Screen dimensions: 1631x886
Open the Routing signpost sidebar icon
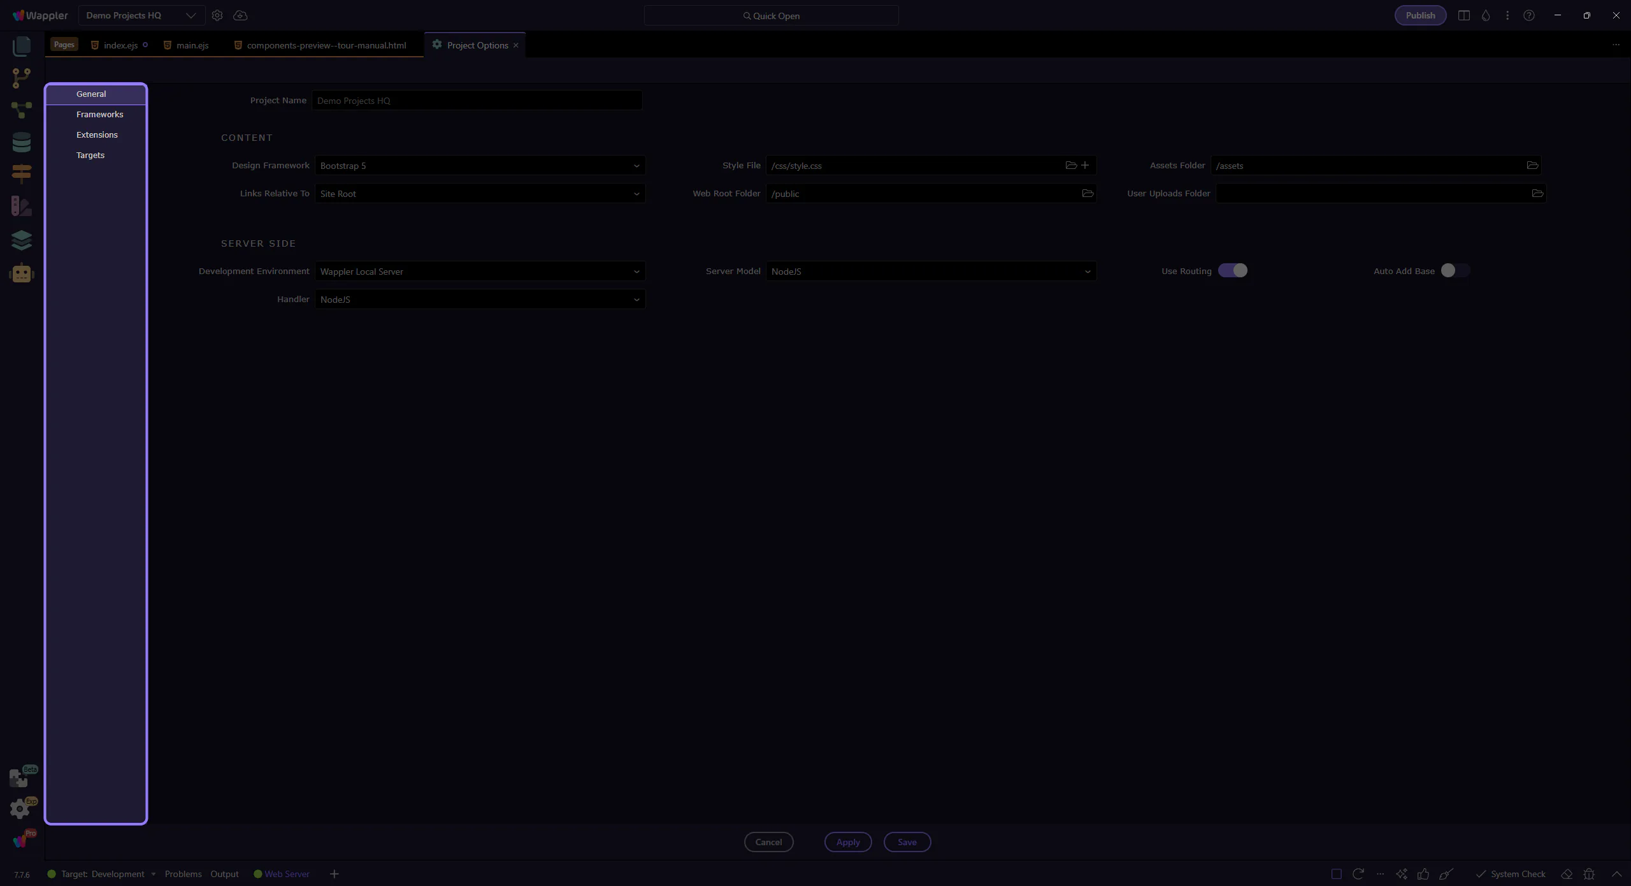click(21, 173)
